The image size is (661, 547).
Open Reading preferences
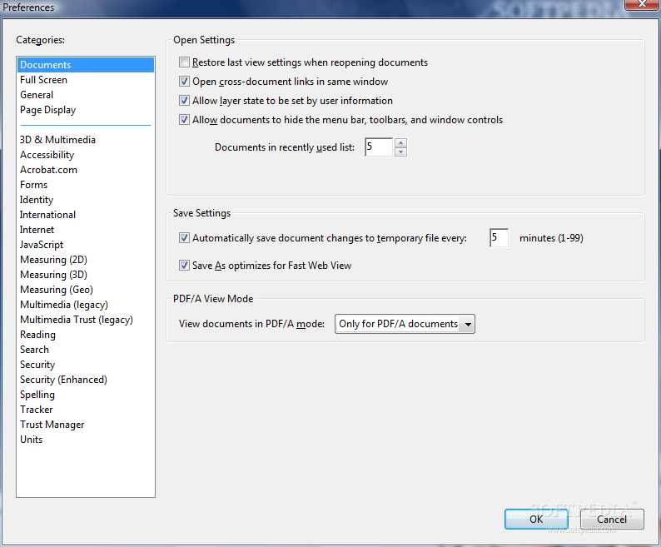(x=86, y=335)
